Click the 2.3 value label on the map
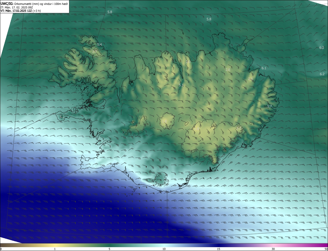This screenshot has width=328, height=251. [251, 79]
